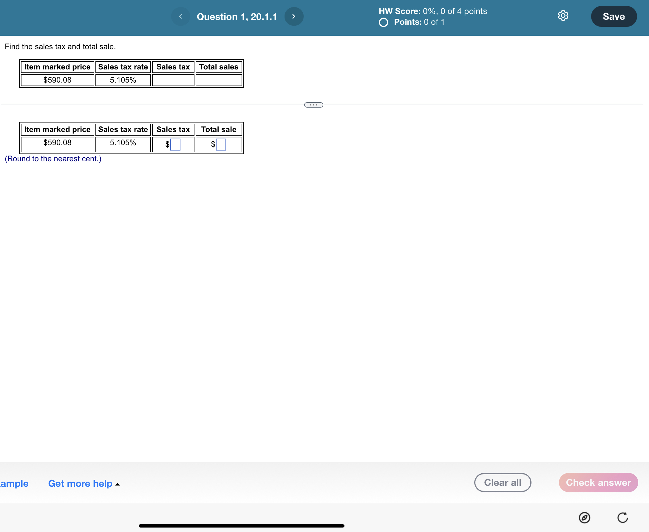Click the Sales tax answer input box
This screenshot has width=649, height=532.
coord(175,144)
